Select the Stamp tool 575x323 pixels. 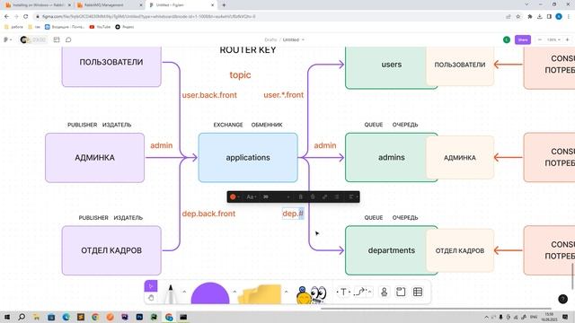[384, 292]
